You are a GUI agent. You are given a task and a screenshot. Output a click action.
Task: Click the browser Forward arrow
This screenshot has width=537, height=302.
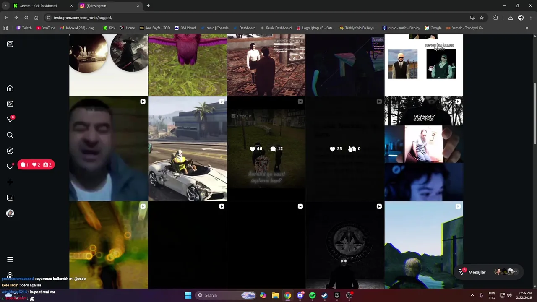tap(16, 18)
